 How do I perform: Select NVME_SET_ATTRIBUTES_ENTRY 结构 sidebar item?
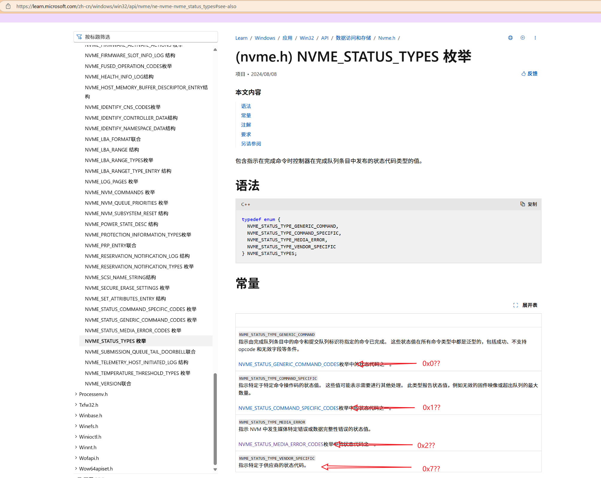click(125, 299)
